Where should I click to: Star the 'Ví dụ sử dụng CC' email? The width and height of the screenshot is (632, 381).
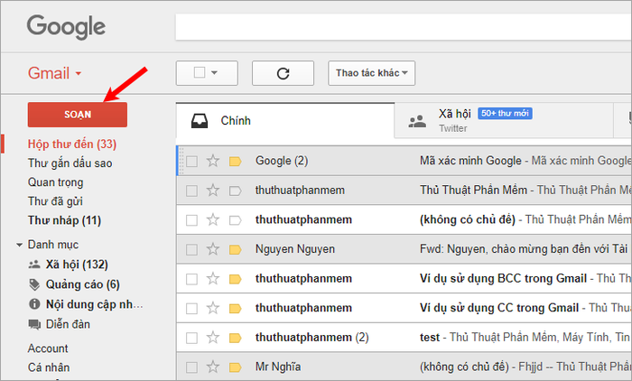pyautogui.click(x=213, y=308)
